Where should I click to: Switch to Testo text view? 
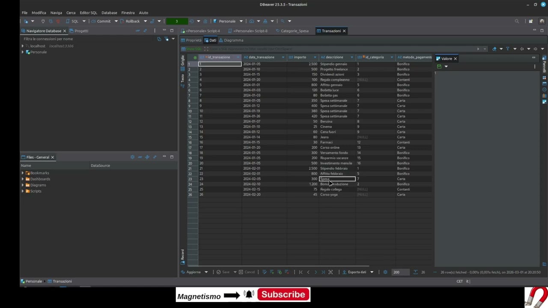[x=182, y=81]
